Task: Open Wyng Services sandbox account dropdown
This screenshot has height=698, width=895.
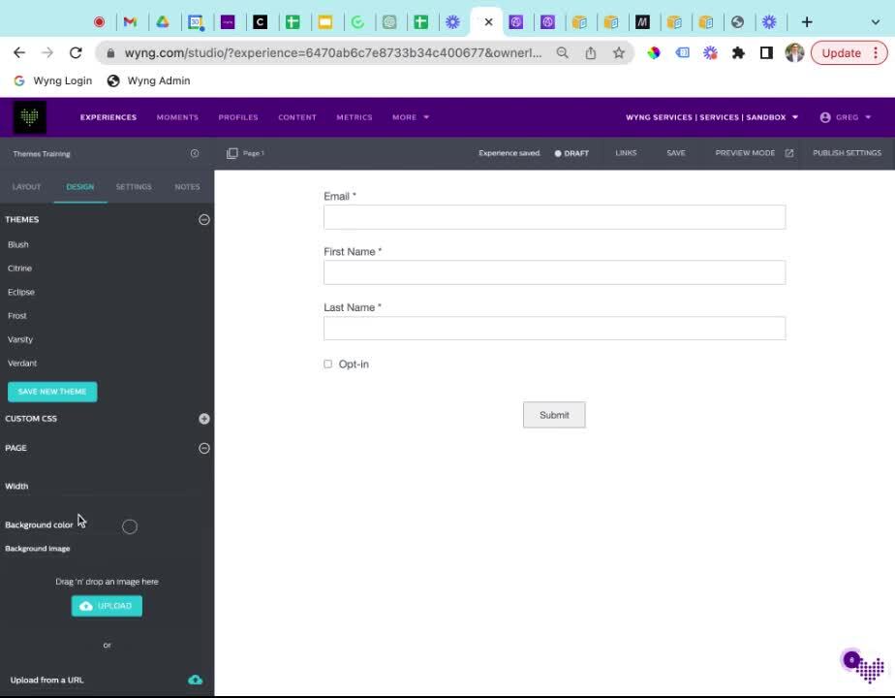Action: [x=712, y=117]
